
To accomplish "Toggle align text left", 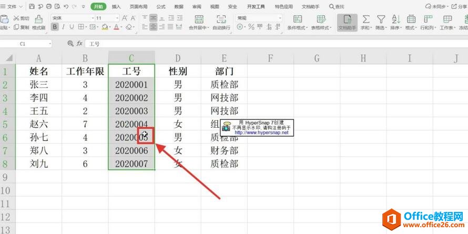I will click(x=145, y=27).
